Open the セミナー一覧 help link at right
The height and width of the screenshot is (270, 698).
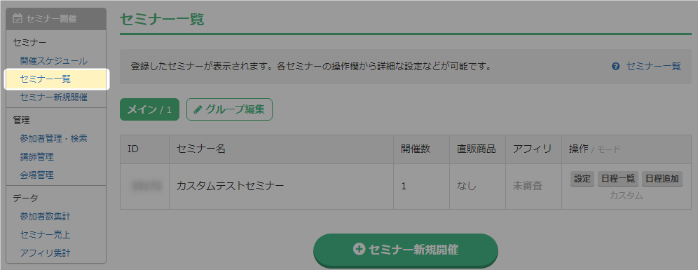[x=653, y=67]
